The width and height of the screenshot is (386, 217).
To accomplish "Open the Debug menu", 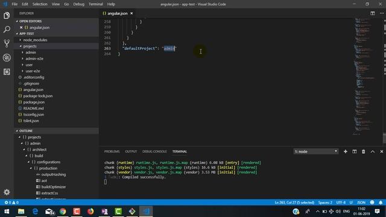I will tap(79, 4).
